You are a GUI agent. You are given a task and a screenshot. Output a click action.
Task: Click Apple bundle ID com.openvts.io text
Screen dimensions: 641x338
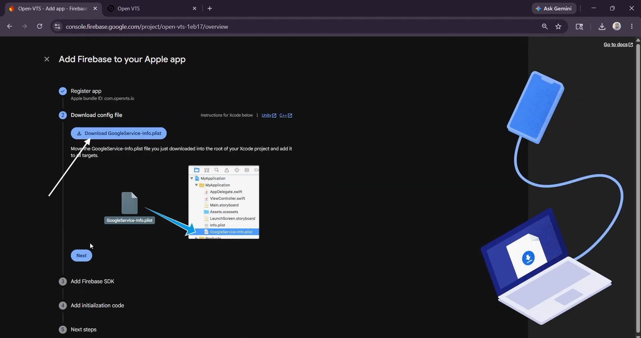pyautogui.click(x=102, y=99)
